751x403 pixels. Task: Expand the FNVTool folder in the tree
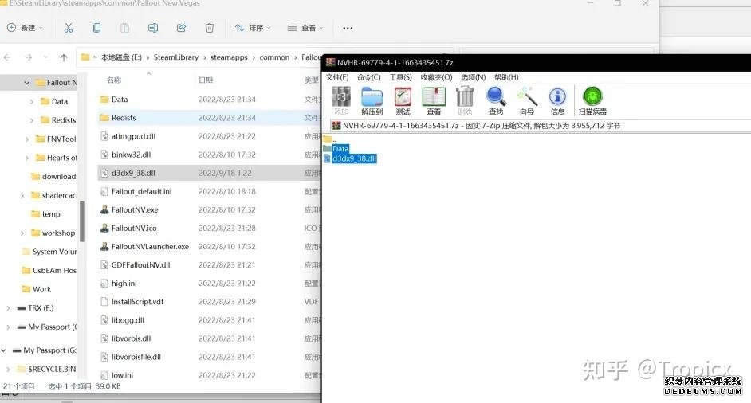27,139
